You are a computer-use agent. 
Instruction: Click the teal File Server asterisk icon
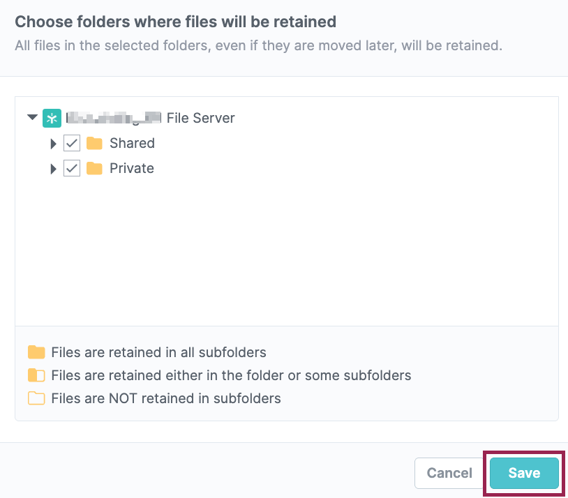[52, 118]
